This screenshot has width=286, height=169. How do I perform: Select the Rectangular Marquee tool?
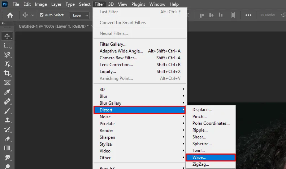click(7, 45)
